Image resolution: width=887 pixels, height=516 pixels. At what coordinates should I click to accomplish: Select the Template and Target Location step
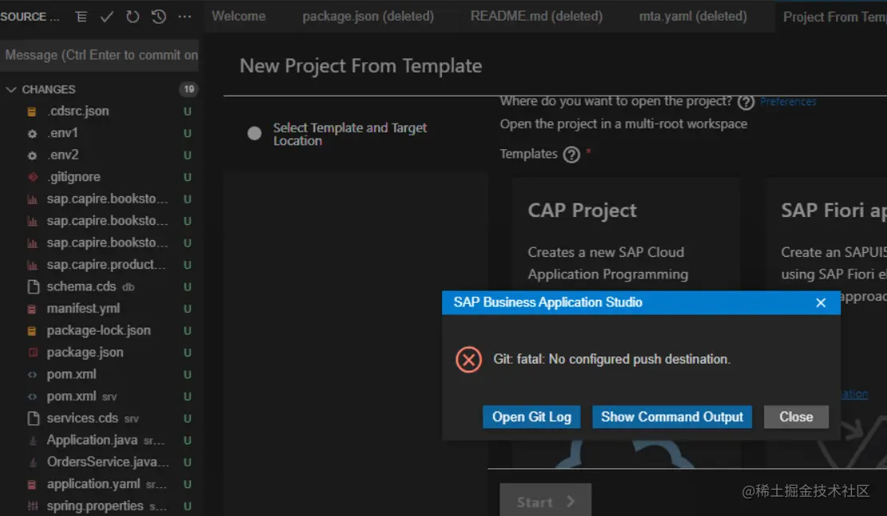tap(349, 134)
